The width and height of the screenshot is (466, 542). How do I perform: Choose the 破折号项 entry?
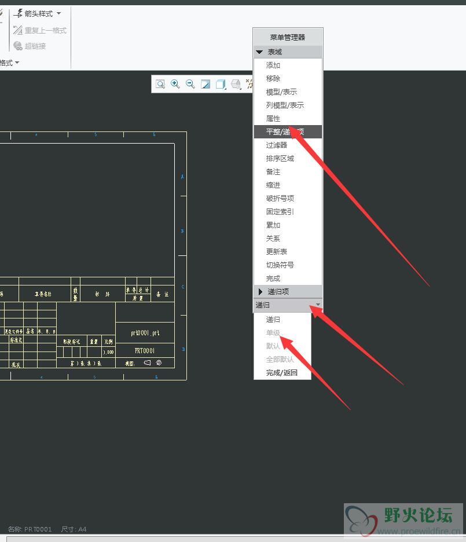tap(280, 199)
